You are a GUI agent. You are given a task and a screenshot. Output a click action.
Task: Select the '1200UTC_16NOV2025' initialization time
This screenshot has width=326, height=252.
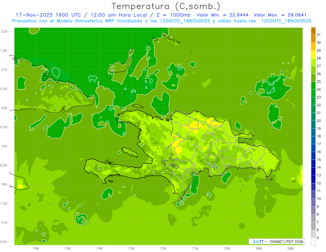[184, 21]
